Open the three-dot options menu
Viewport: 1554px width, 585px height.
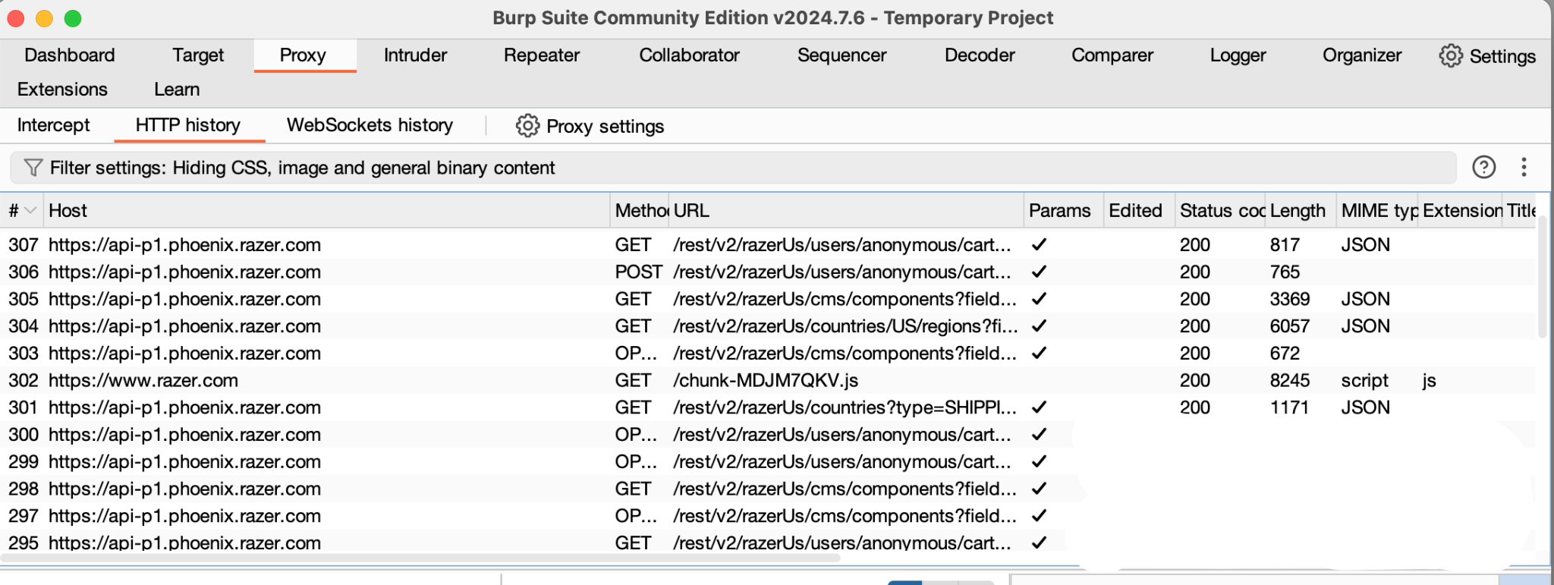click(1524, 168)
